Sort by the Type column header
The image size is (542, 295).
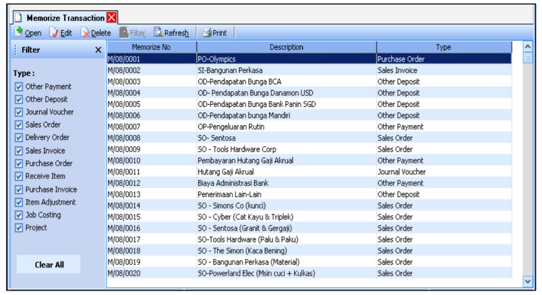click(443, 47)
